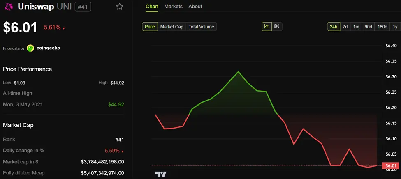Toggle chart to Total Volume

(201, 27)
